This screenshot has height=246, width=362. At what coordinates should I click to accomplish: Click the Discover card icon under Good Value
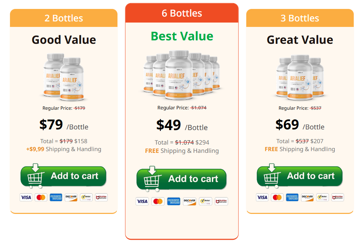pos(71,197)
